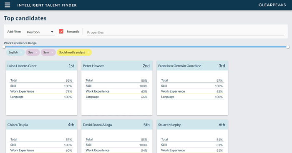Click the Add filter label
This screenshot has height=153, width=292.
coord(14,32)
